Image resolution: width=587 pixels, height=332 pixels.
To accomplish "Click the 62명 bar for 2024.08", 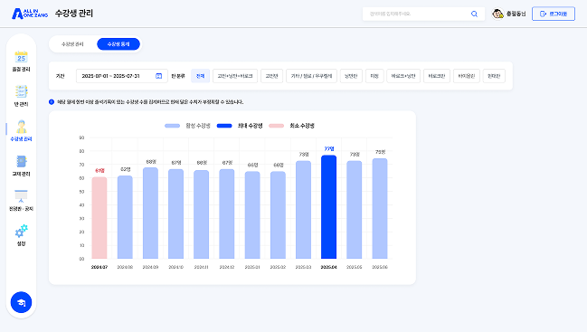I will 125,217.
